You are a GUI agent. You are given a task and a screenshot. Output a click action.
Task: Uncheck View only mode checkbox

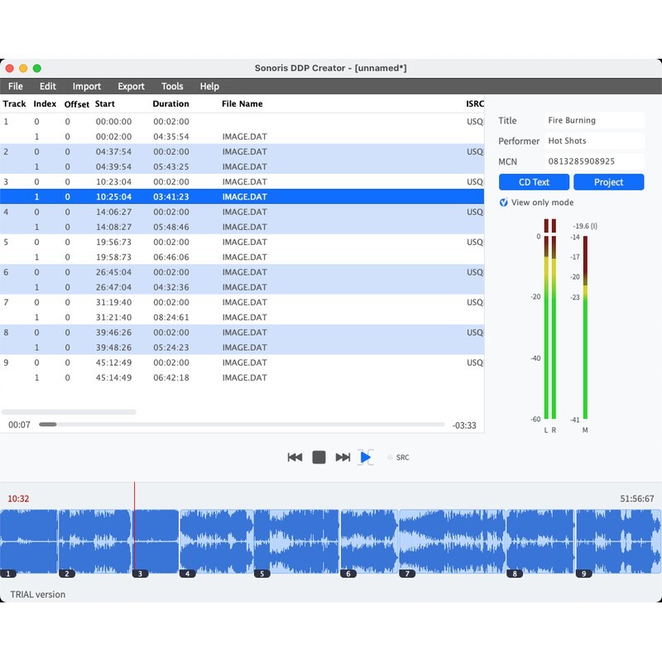point(504,203)
